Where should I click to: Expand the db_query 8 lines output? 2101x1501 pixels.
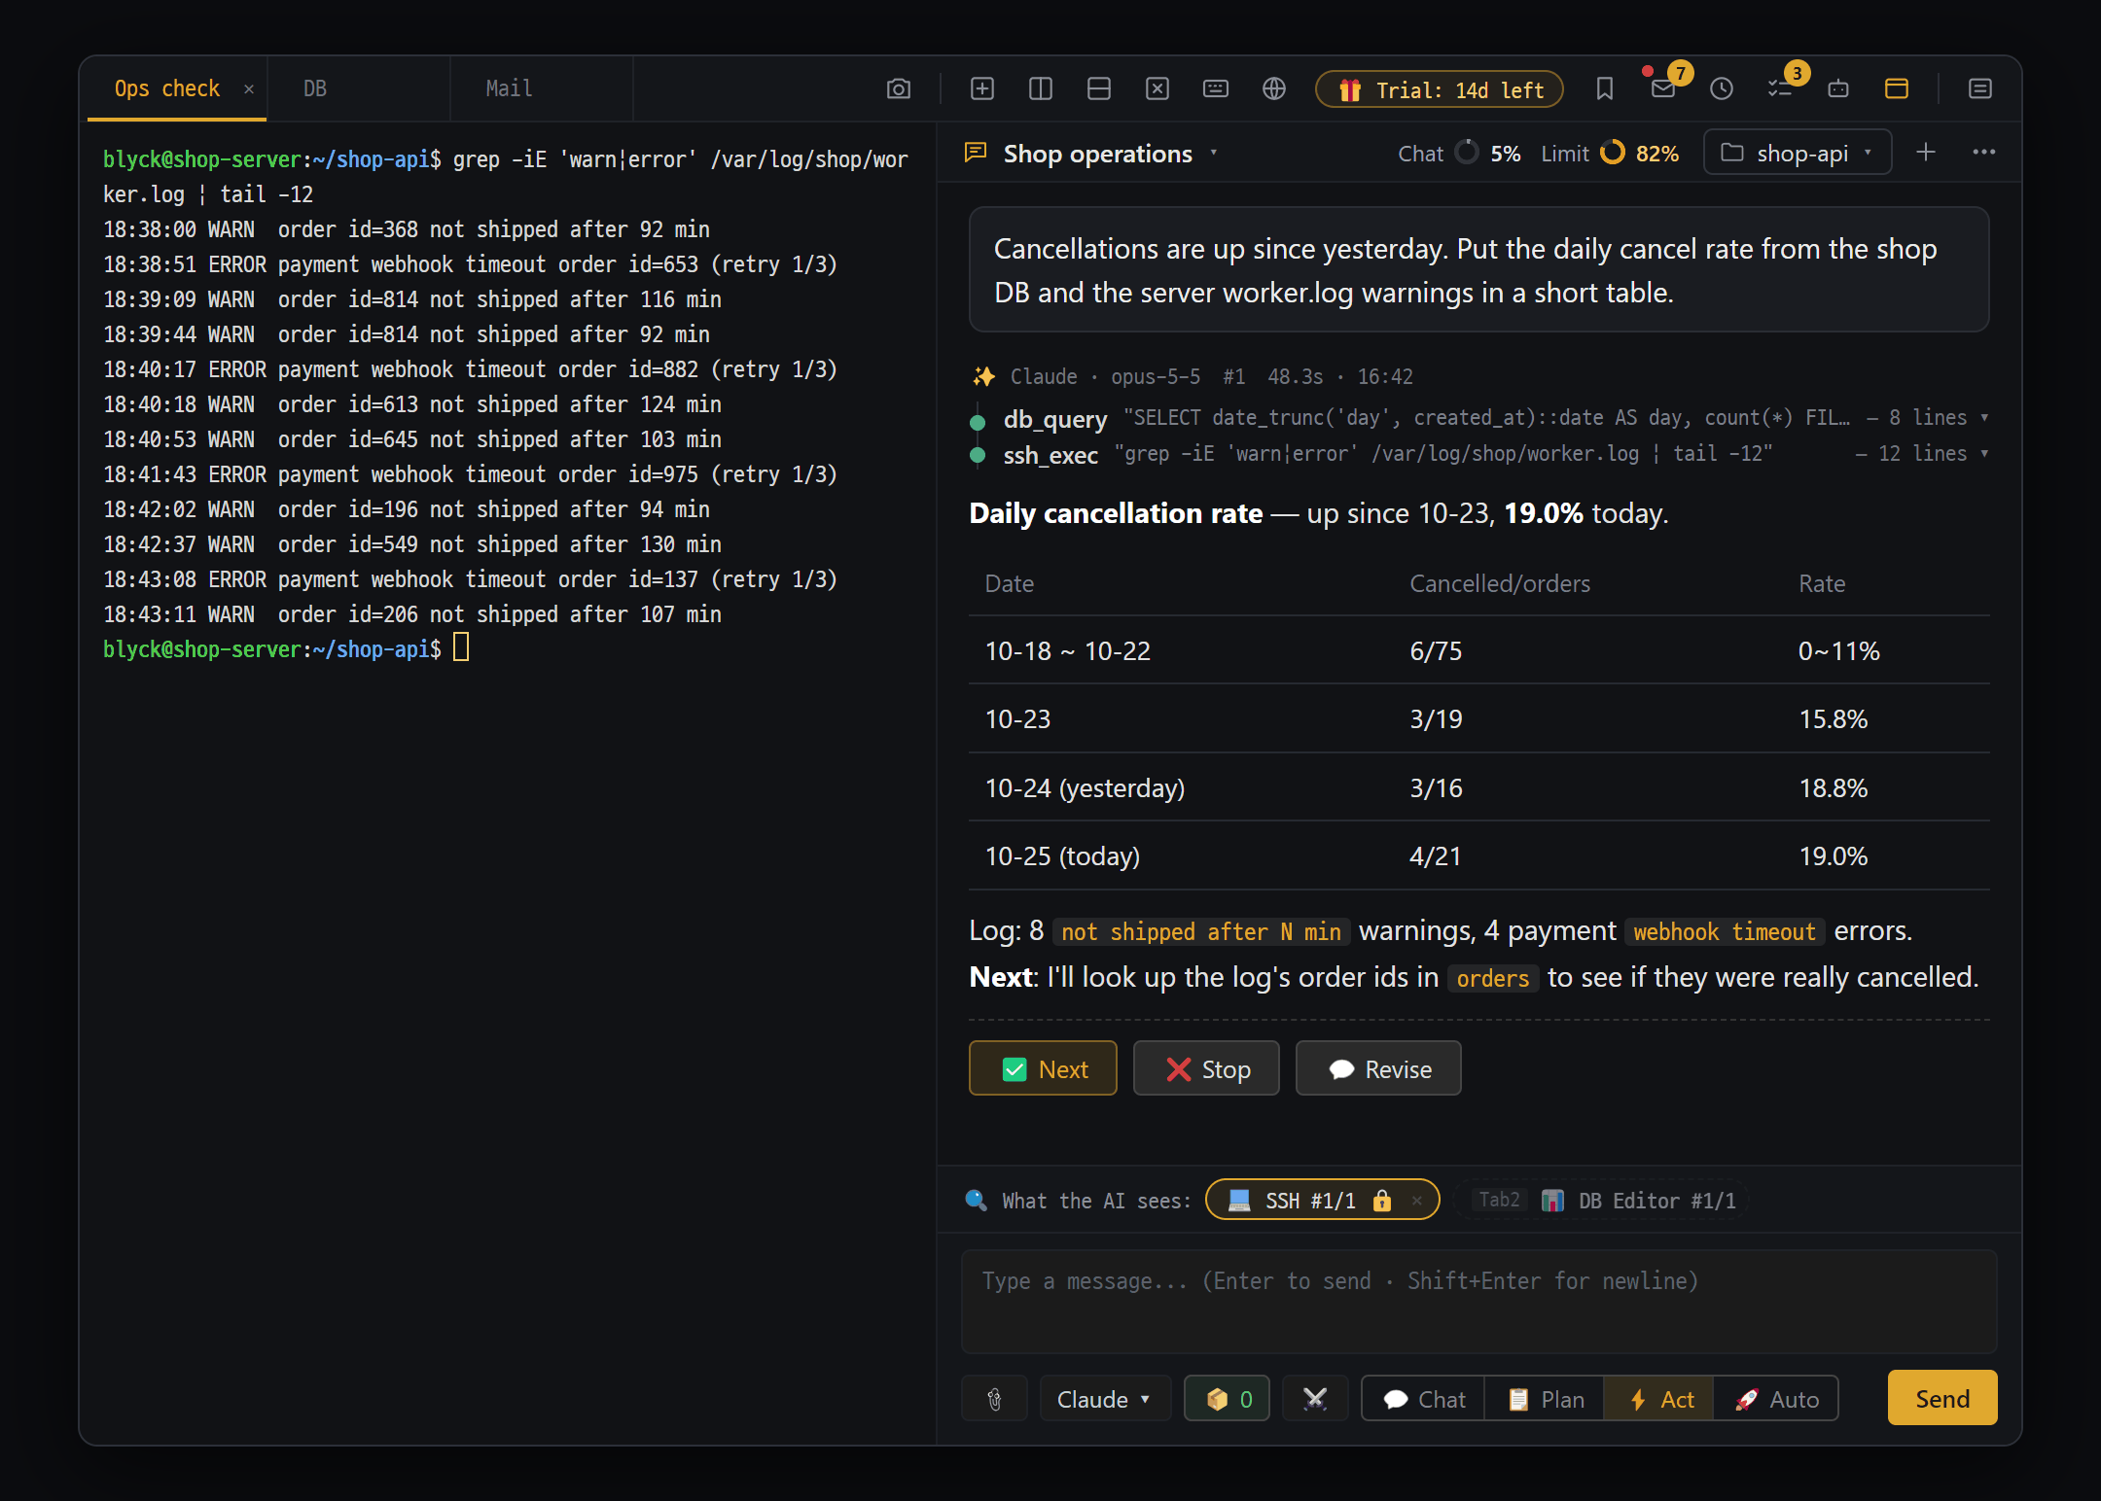[1927, 418]
